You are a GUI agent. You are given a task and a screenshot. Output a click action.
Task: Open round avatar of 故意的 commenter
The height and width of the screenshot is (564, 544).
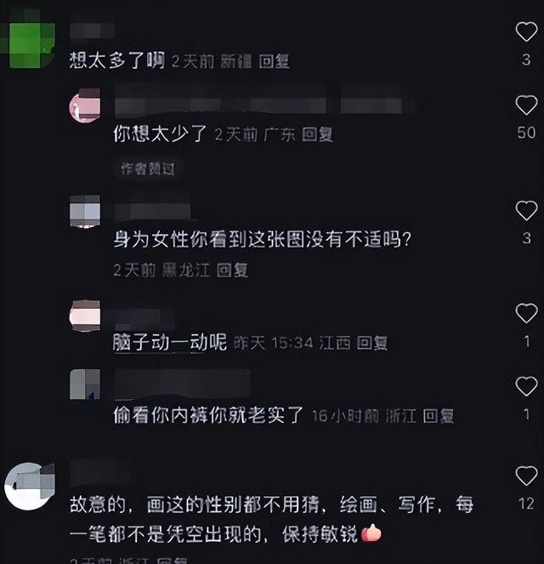[30, 486]
